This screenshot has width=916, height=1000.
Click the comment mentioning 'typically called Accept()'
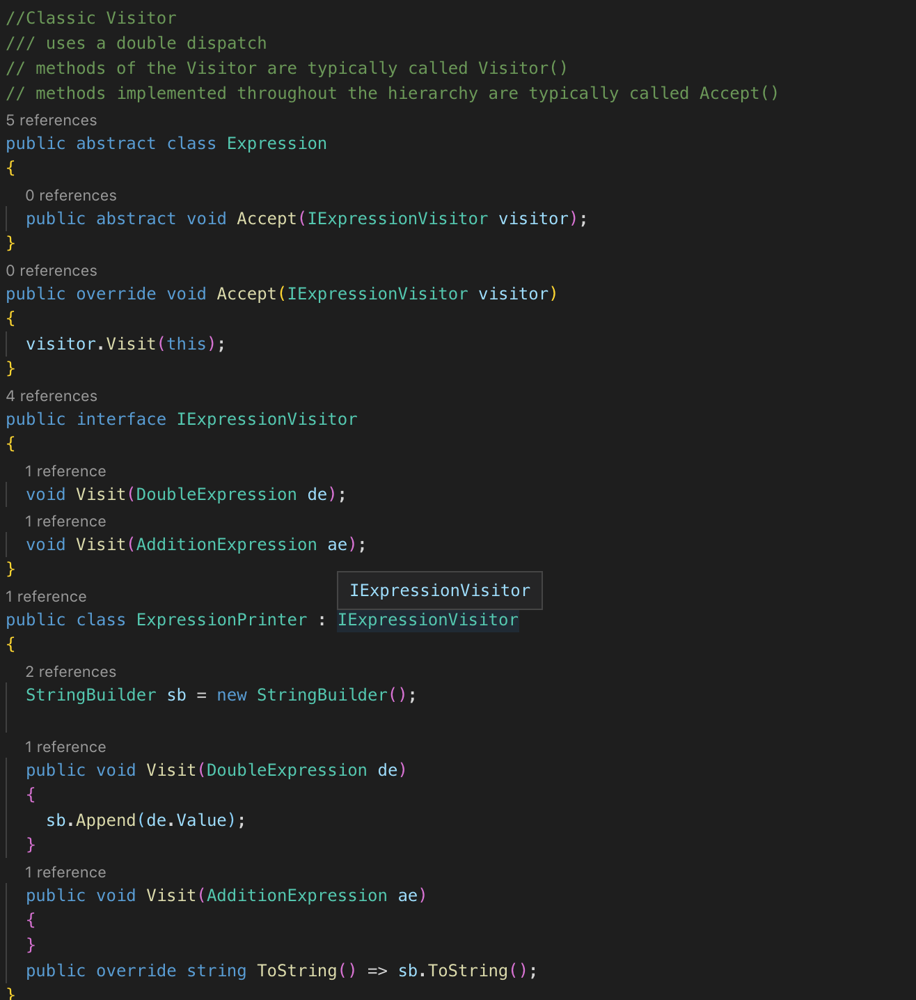click(x=393, y=93)
